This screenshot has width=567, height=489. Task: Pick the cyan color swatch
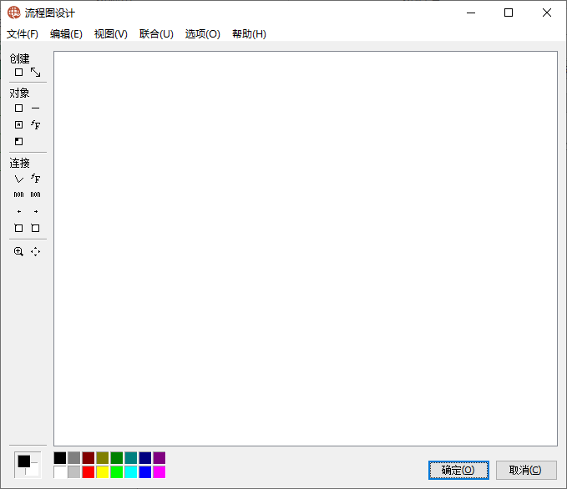pos(131,472)
